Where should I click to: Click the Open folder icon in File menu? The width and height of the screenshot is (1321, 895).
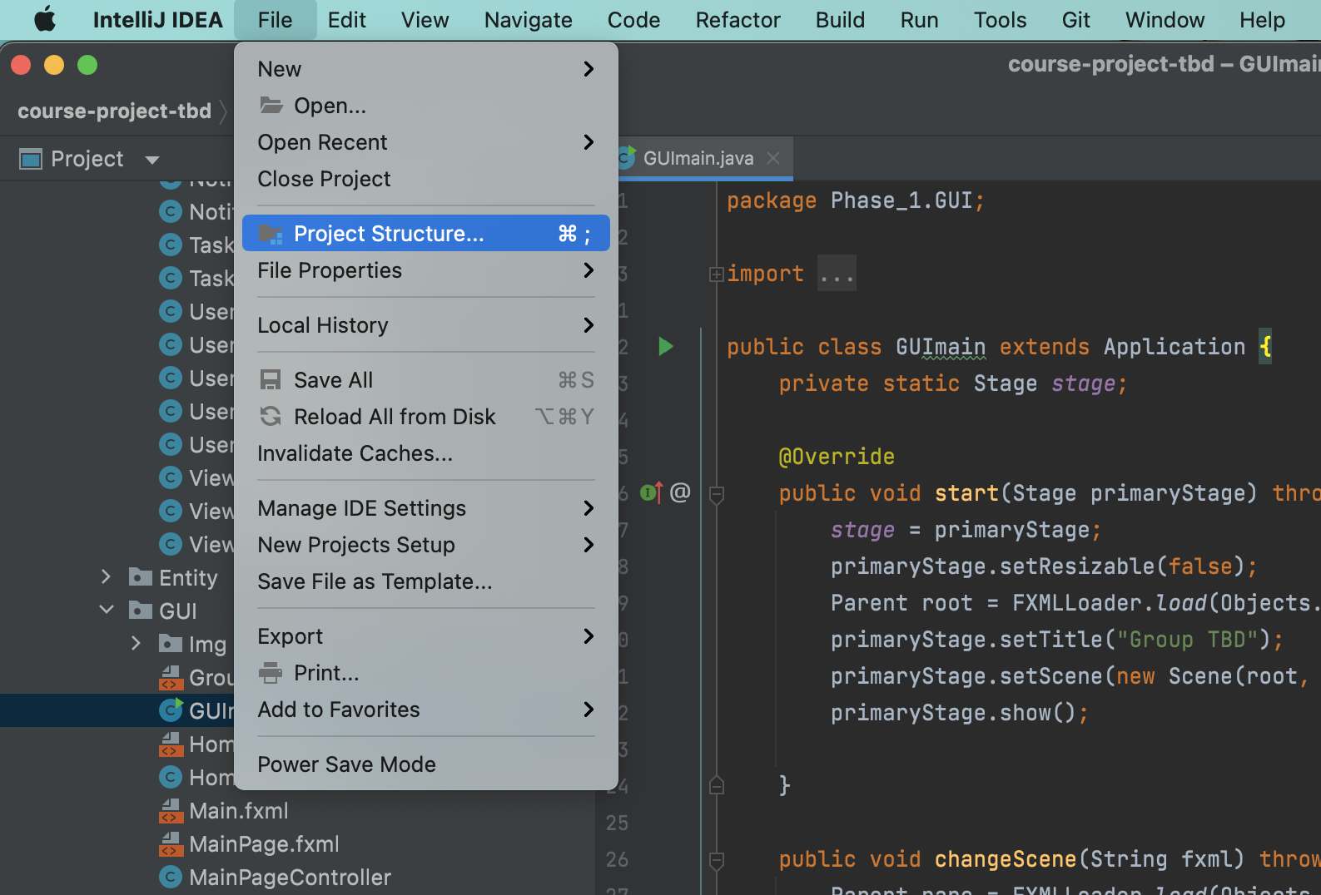click(271, 106)
